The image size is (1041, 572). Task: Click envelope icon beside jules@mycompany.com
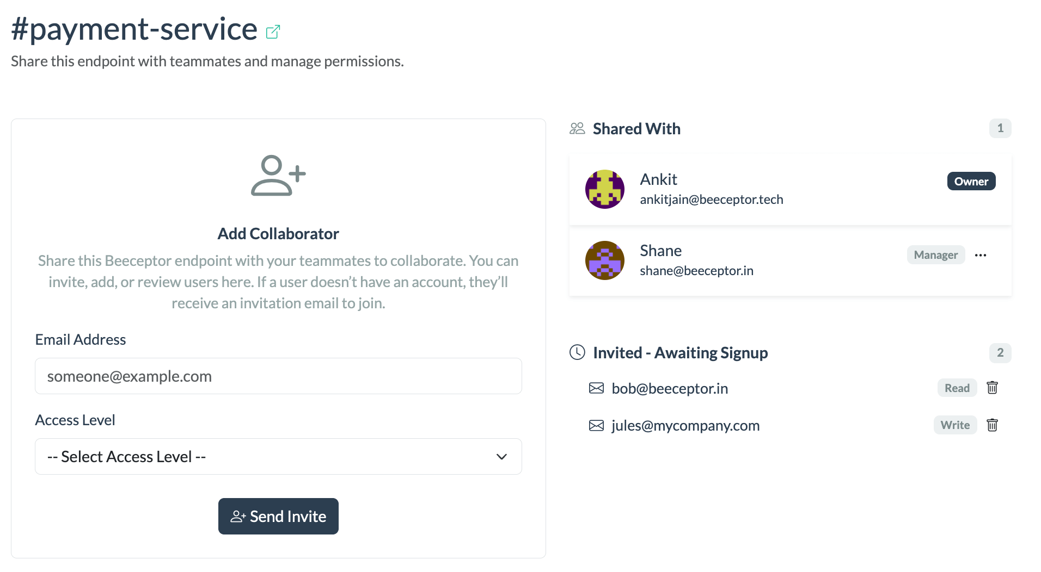point(596,425)
